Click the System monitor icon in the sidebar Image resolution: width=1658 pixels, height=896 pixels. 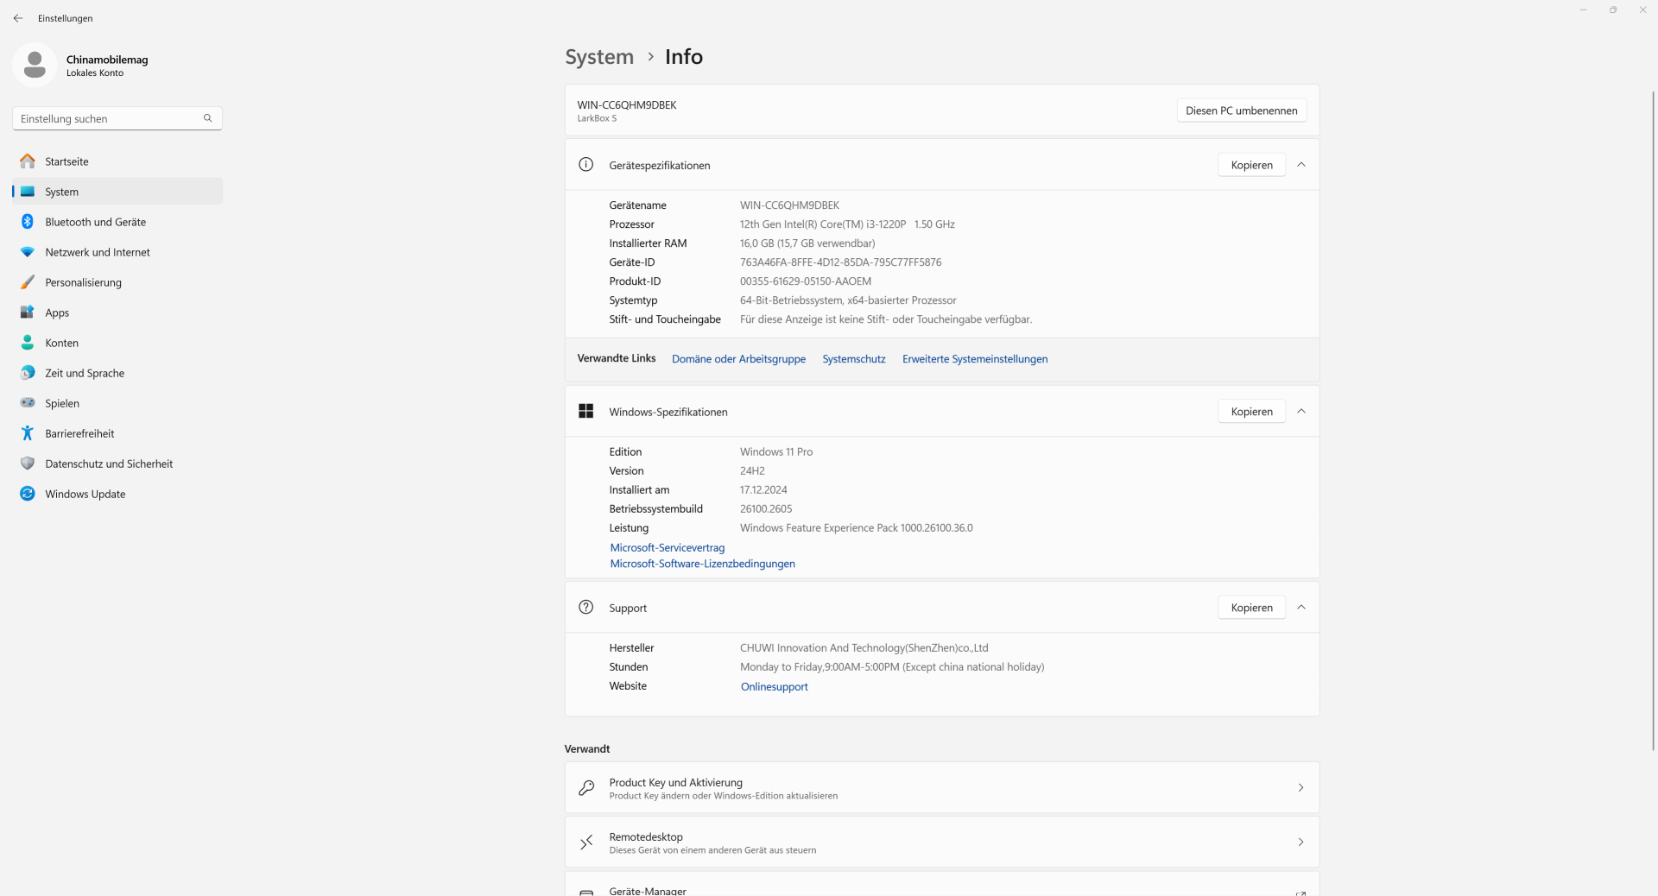pos(28,192)
